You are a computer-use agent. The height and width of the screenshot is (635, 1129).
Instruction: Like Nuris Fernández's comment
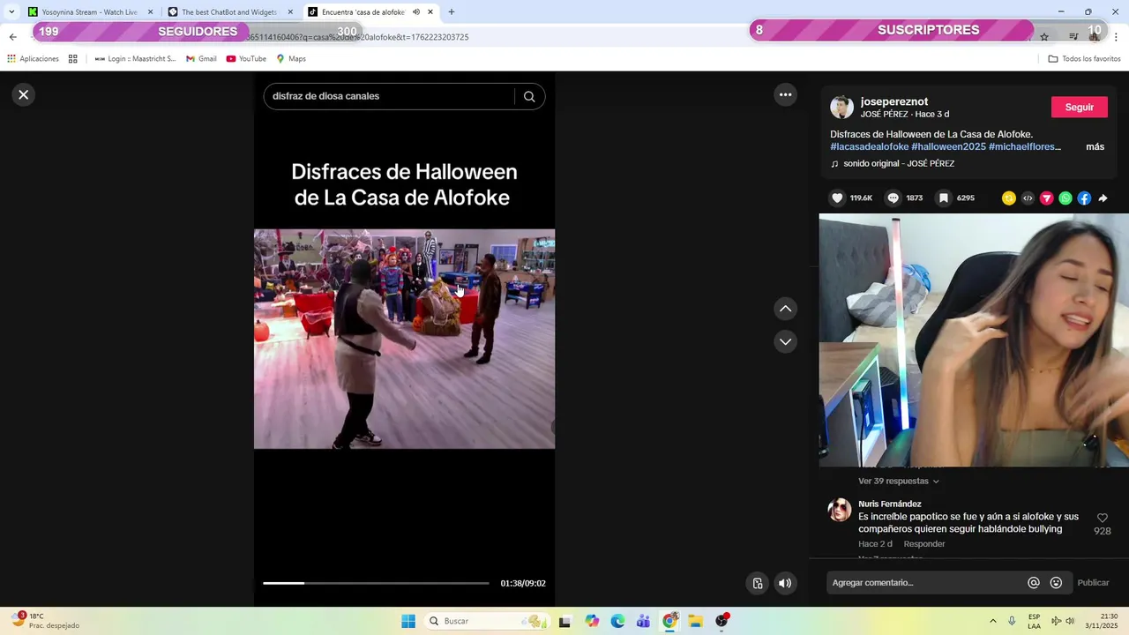pos(1103,518)
